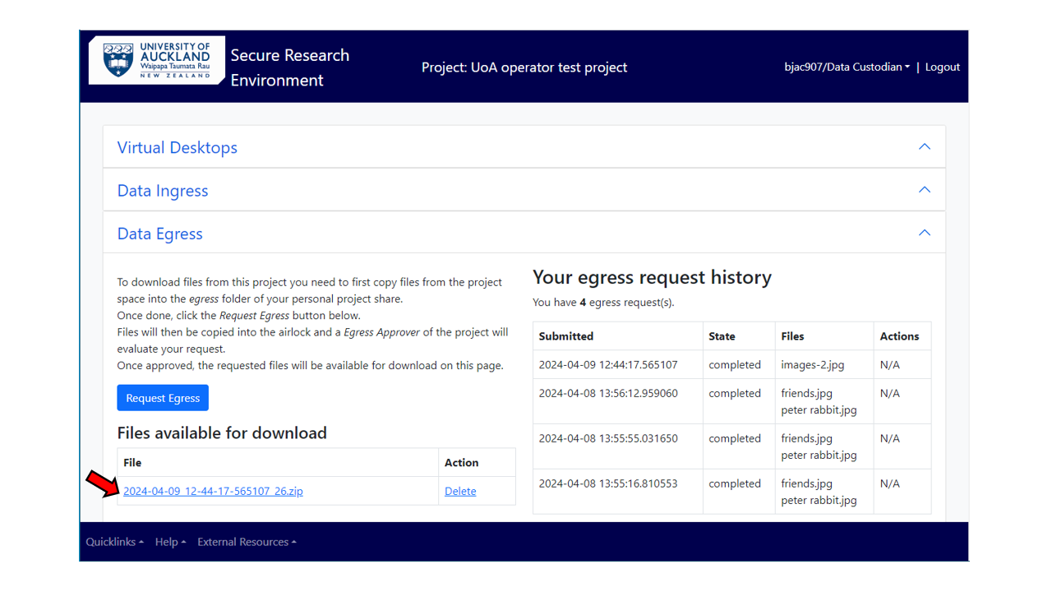The width and height of the screenshot is (1052, 592).
Task: Select timestamp 2024-04-08 13:55:55.031650
Action: point(609,438)
